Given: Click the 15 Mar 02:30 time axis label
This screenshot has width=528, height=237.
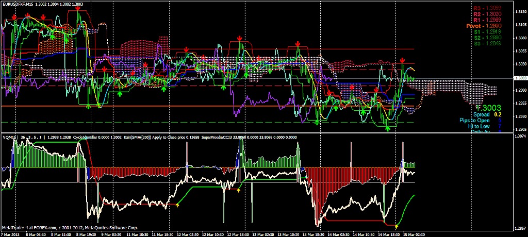Looking at the screenshot, I should (414, 234).
